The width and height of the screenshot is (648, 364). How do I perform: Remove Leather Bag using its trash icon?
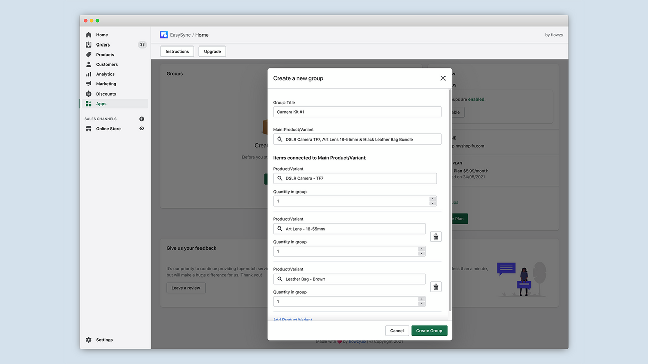[436, 286]
